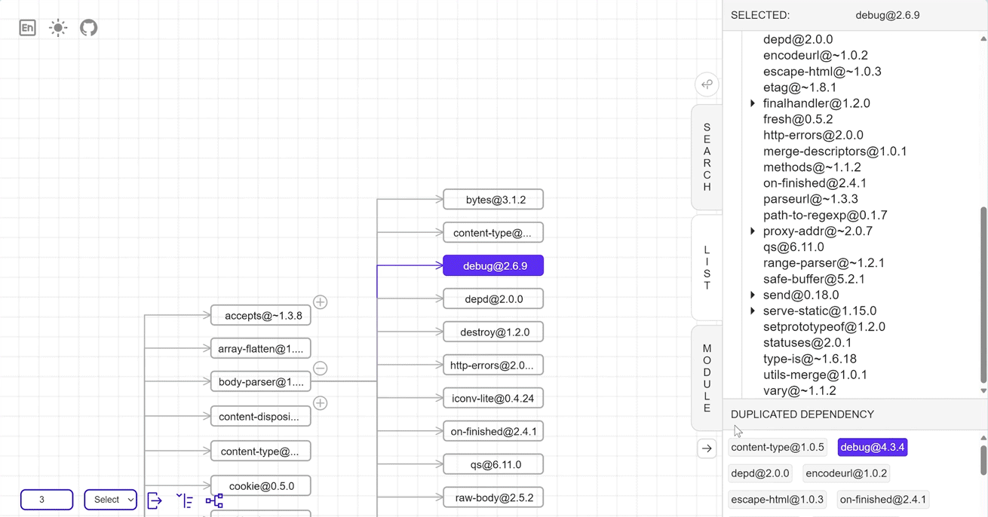Expand finalhandler@1.2.0 in the tree list
The width and height of the screenshot is (988, 517).
coord(753,103)
